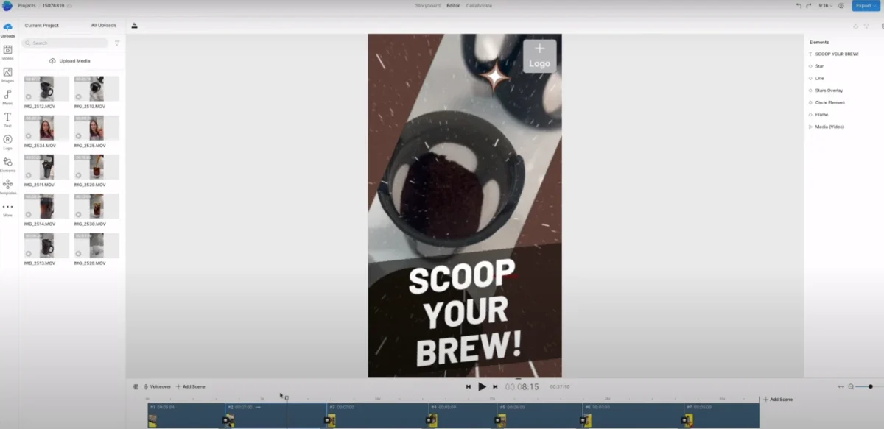Image resolution: width=884 pixels, height=429 pixels.
Task: Click the add-to-scene circle on IMG_2512.MOV thumbnail
Action: pyautogui.click(x=29, y=96)
